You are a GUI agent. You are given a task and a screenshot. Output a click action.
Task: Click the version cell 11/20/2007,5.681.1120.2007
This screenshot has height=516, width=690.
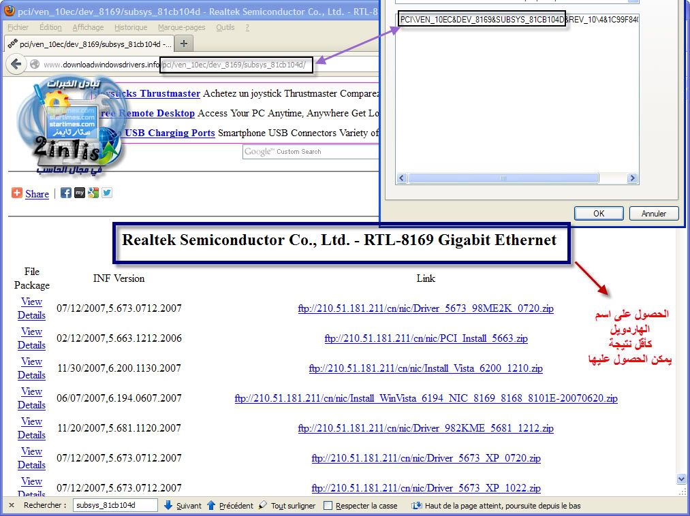click(119, 428)
